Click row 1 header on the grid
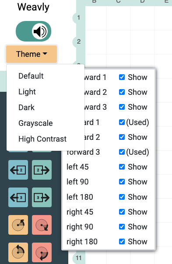The height and width of the screenshot is (264, 172). pyautogui.click(x=78, y=17)
